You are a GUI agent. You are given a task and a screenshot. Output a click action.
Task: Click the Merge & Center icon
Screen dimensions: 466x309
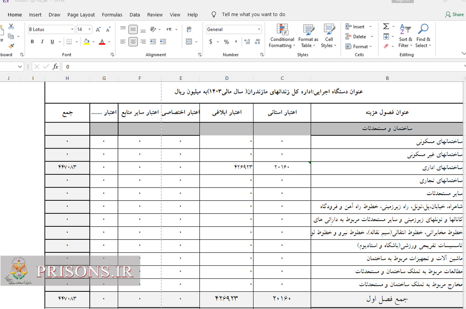(189, 42)
